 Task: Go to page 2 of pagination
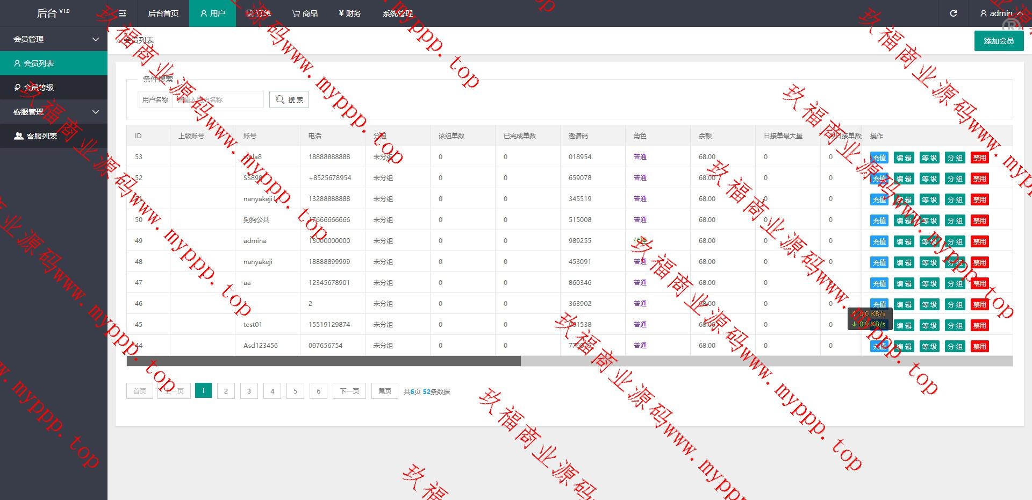pyautogui.click(x=226, y=391)
